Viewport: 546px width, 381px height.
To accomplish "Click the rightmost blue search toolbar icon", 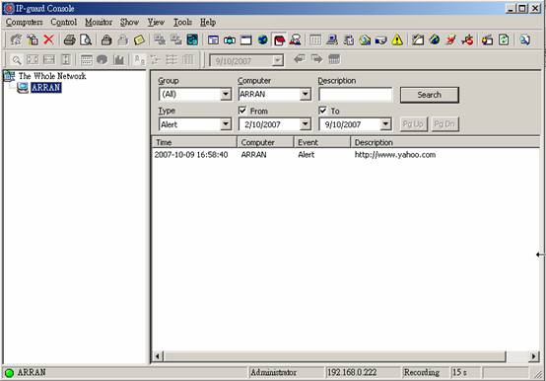I will pyautogui.click(x=524, y=39).
